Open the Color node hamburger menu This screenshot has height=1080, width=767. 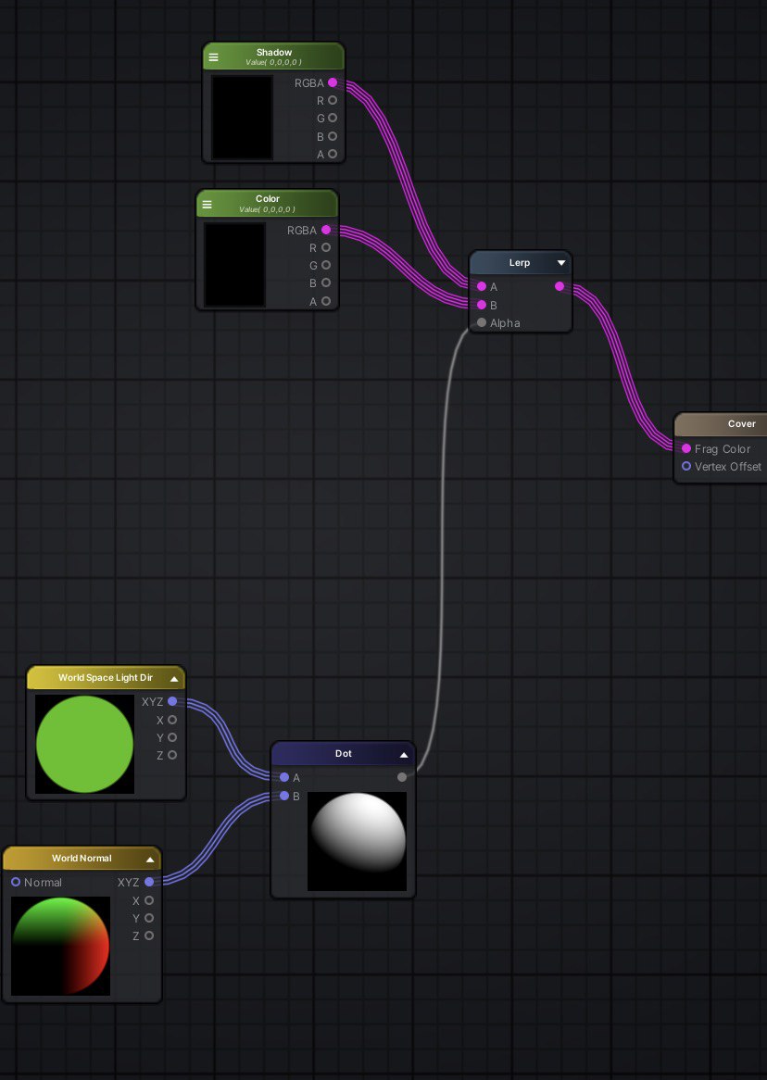[x=207, y=204]
